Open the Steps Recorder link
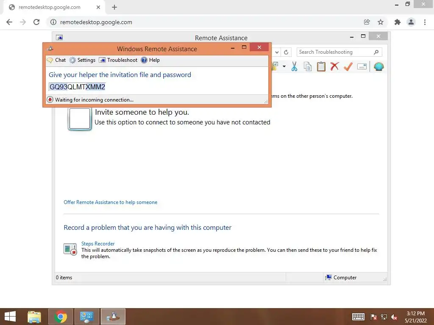 [x=98, y=243]
